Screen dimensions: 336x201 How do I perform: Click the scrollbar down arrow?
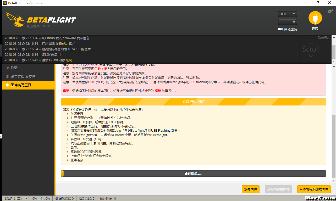(333, 180)
